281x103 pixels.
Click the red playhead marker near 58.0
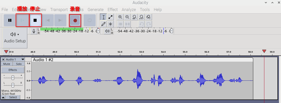click(x=264, y=51)
